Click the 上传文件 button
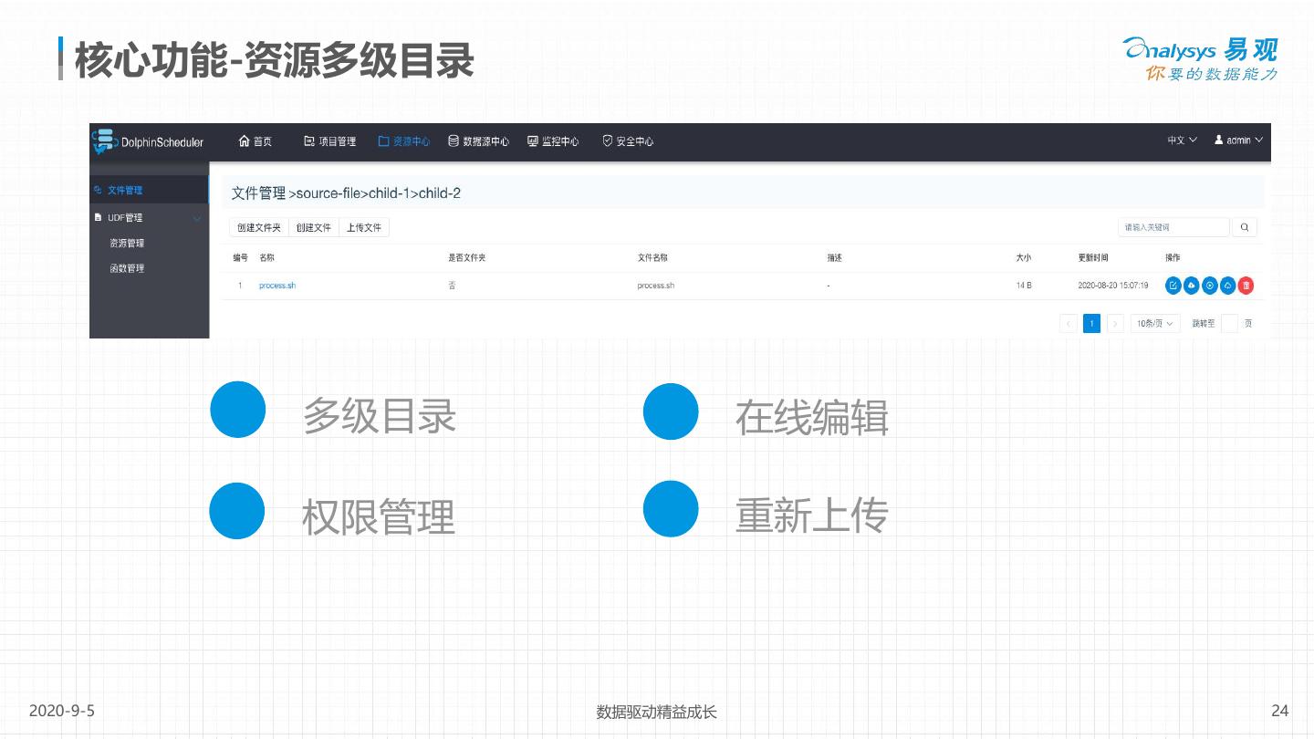This screenshot has height=739, width=1314. tap(364, 227)
